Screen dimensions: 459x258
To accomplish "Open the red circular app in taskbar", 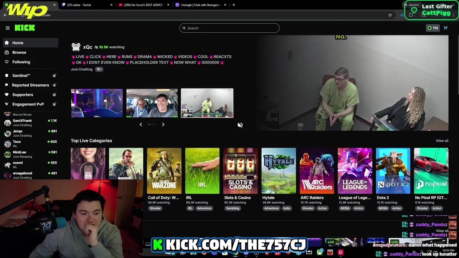I will click(341, 252).
